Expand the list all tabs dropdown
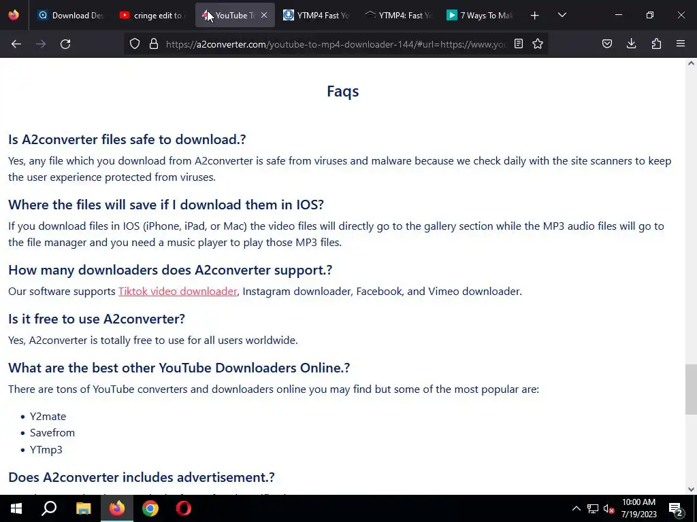Image resolution: width=697 pixels, height=522 pixels. 562,15
